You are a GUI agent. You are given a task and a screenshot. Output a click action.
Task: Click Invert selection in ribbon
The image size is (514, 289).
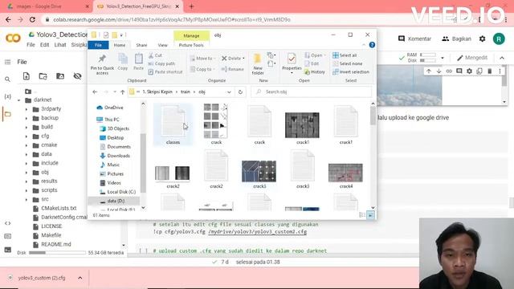click(351, 71)
